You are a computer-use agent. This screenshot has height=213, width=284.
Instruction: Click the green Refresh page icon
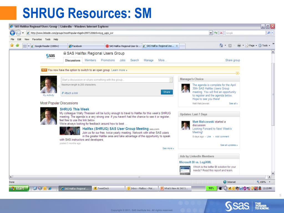216,33
